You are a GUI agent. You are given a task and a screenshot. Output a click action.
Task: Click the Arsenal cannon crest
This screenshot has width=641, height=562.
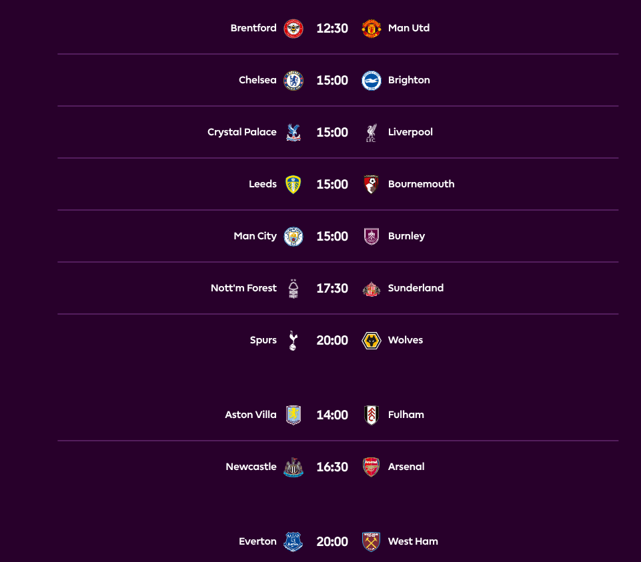click(371, 467)
